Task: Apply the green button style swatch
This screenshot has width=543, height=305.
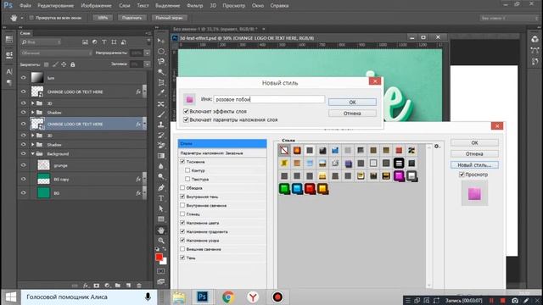Action: click(284, 189)
